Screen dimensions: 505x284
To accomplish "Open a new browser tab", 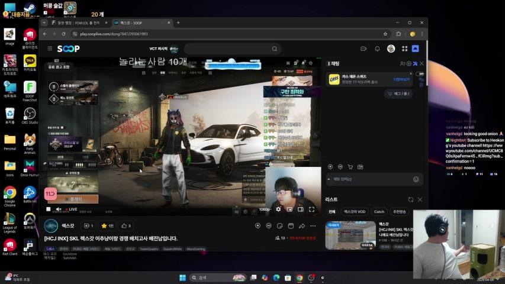I will pos(178,23).
